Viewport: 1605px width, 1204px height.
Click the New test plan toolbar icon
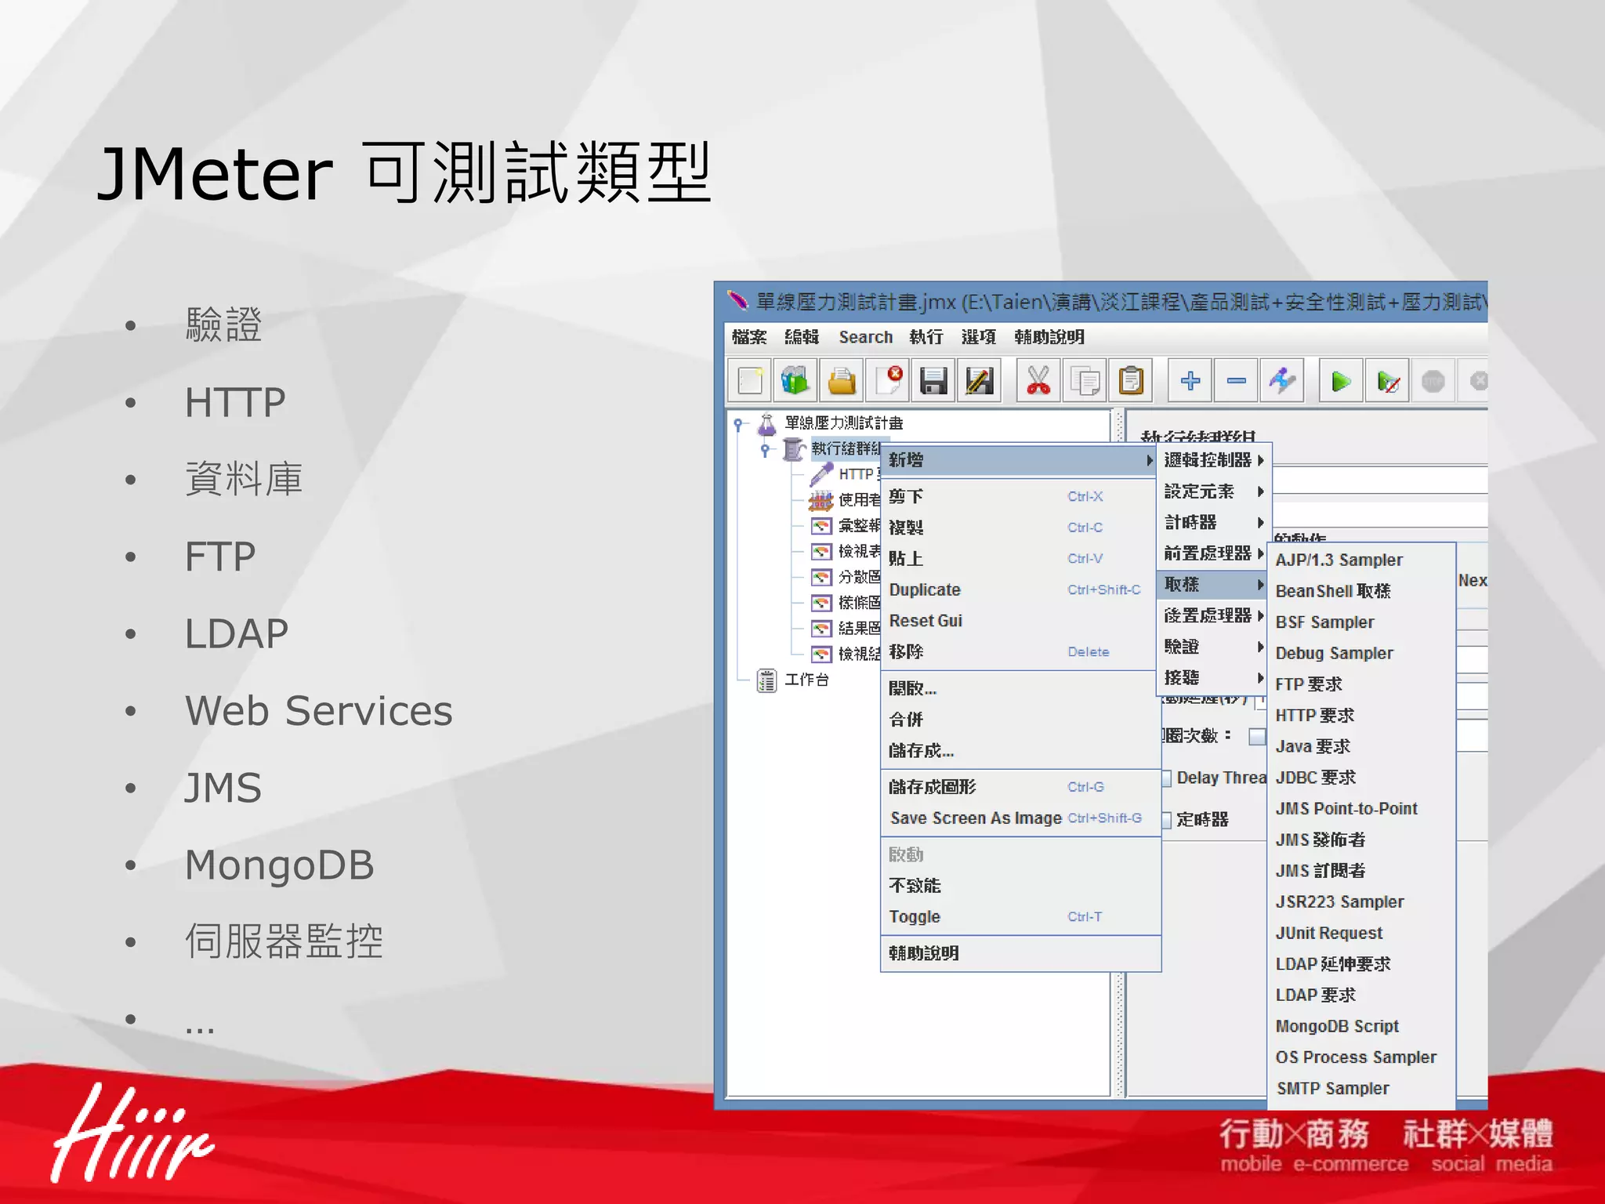pyautogui.click(x=750, y=381)
